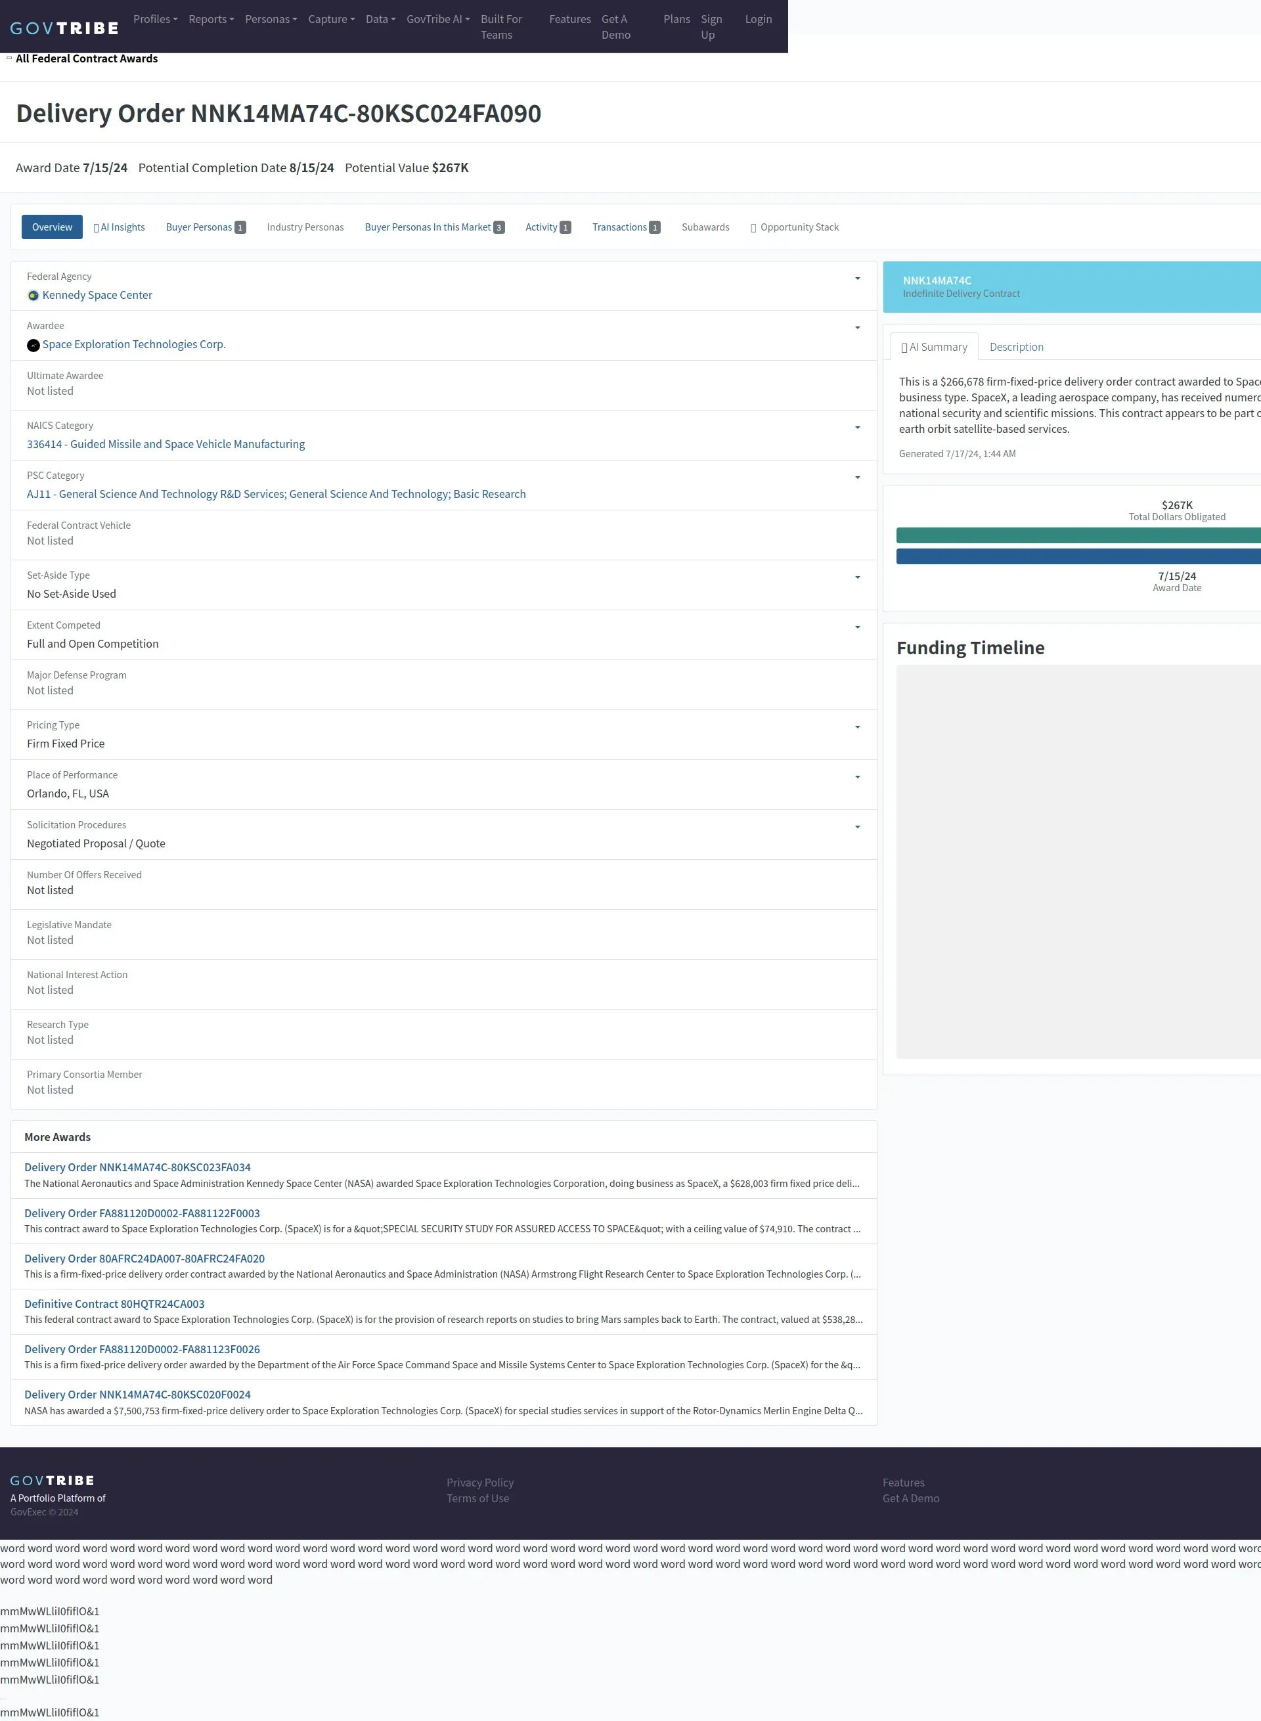Go to All Federal Contract Awards breadcrumb

click(86, 59)
